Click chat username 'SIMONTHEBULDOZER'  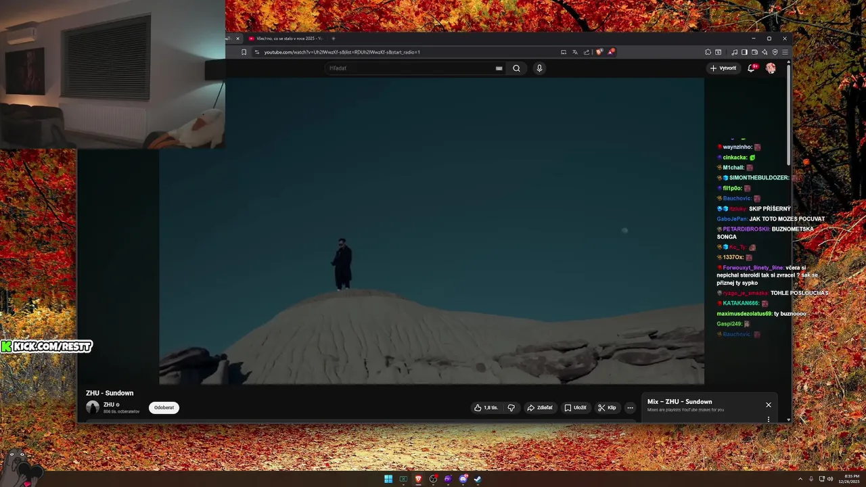[x=759, y=178]
